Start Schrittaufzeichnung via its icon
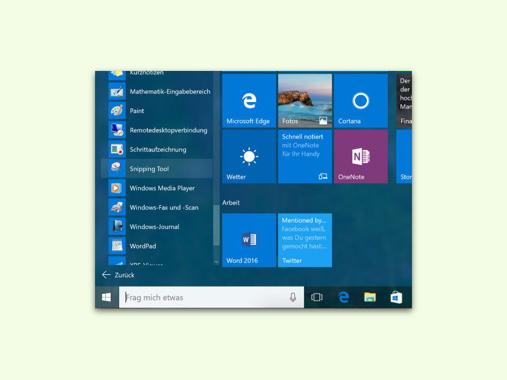The image size is (507, 380). click(117, 149)
